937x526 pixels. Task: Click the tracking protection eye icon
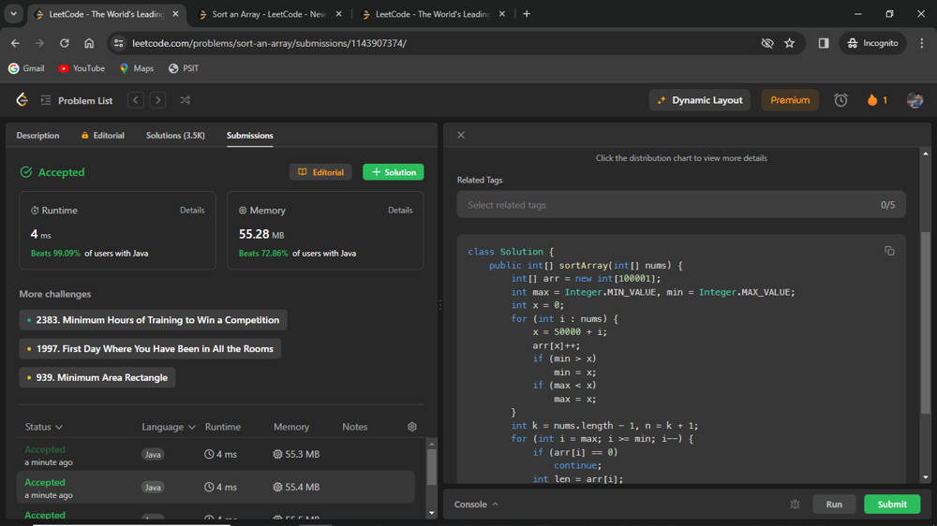767,43
